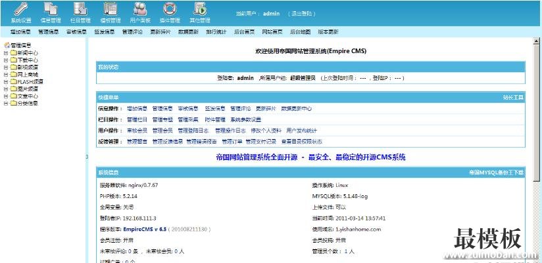Viewport: 542px width, 263px height.
Task: Click the folder icon for 图片频道
Action: [13, 89]
